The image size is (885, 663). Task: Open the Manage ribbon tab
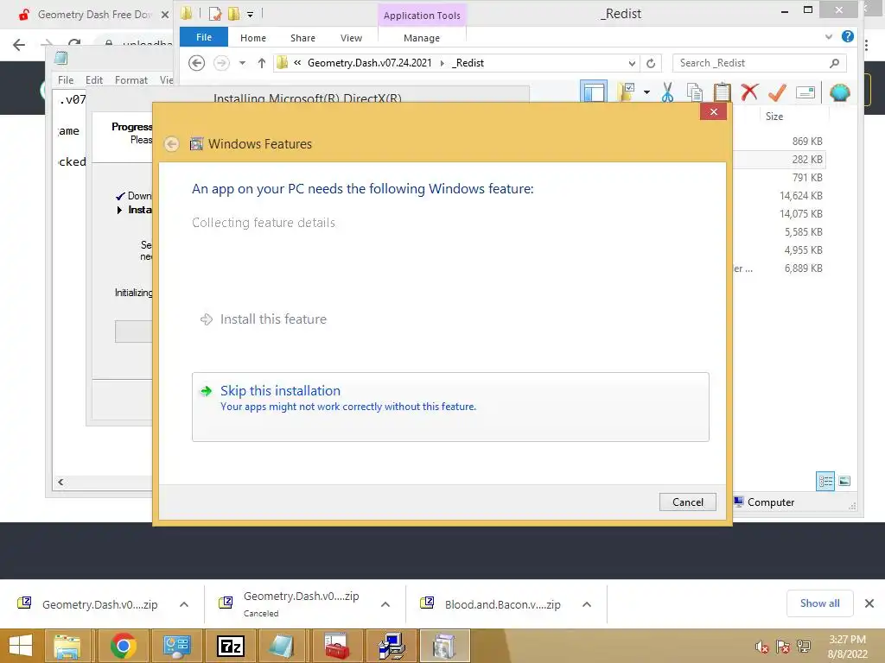click(422, 38)
